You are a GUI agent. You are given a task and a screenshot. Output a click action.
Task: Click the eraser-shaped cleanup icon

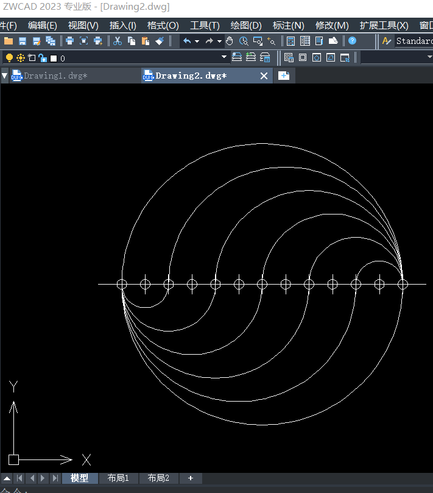333,41
